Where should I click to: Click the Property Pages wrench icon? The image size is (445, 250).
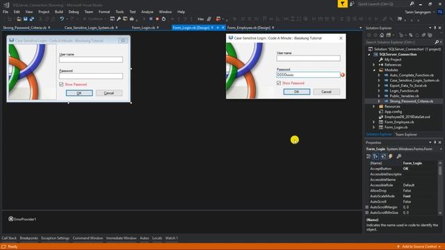[x=399, y=156]
